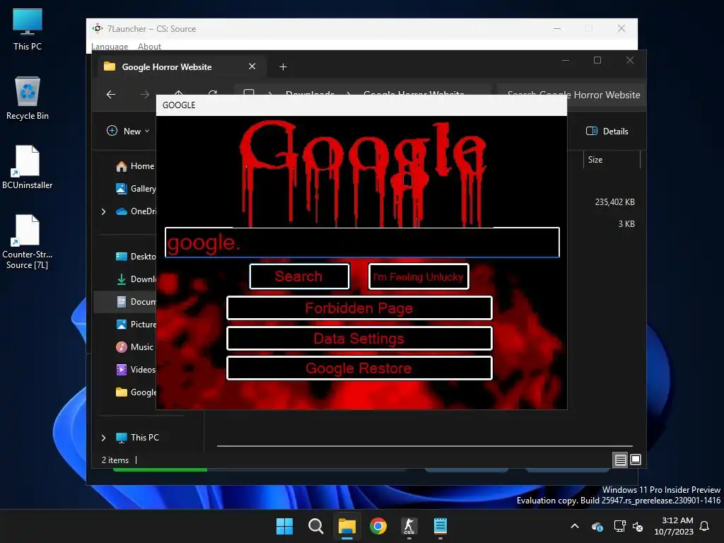The height and width of the screenshot is (543, 724).
Task: Expand the OneDrive tree node
Action: point(103,211)
